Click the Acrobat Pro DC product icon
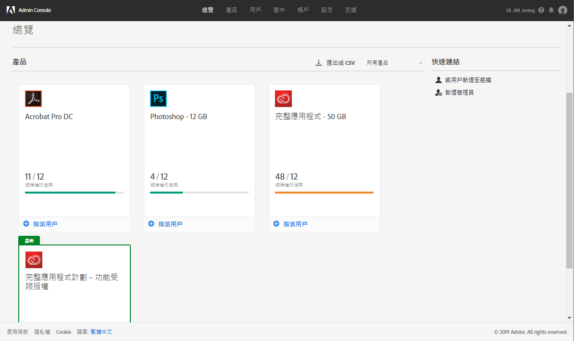Screen dimensions: 574x341 coord(33,98)
